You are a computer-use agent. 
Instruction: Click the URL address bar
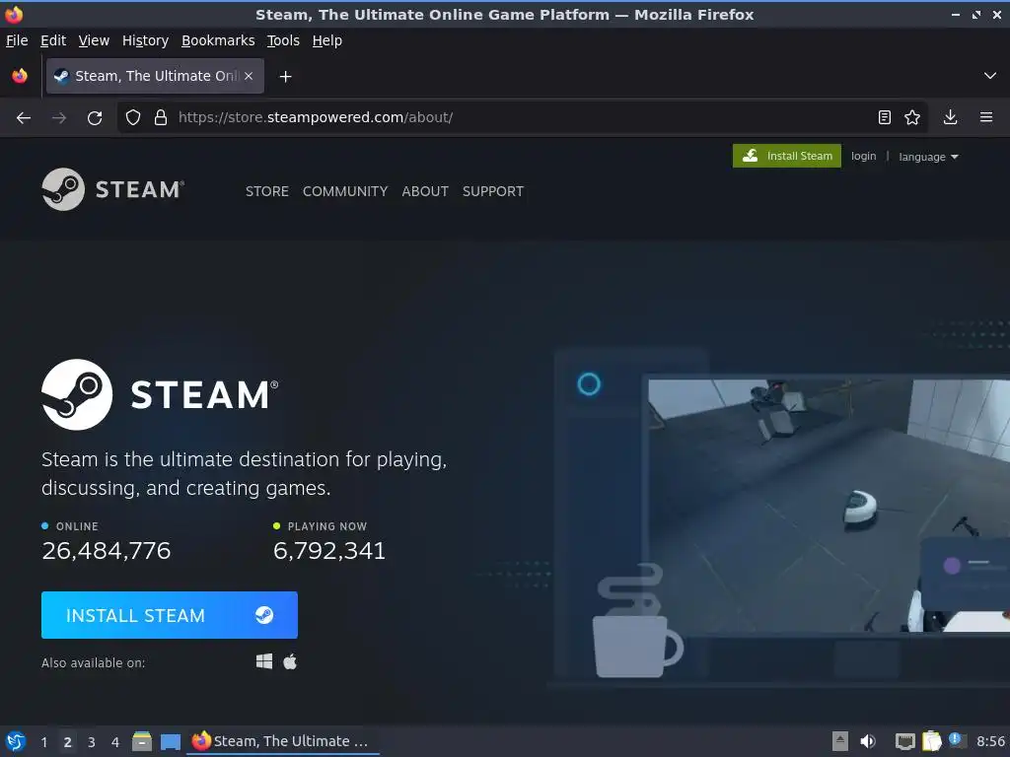(x=522, y=117)
